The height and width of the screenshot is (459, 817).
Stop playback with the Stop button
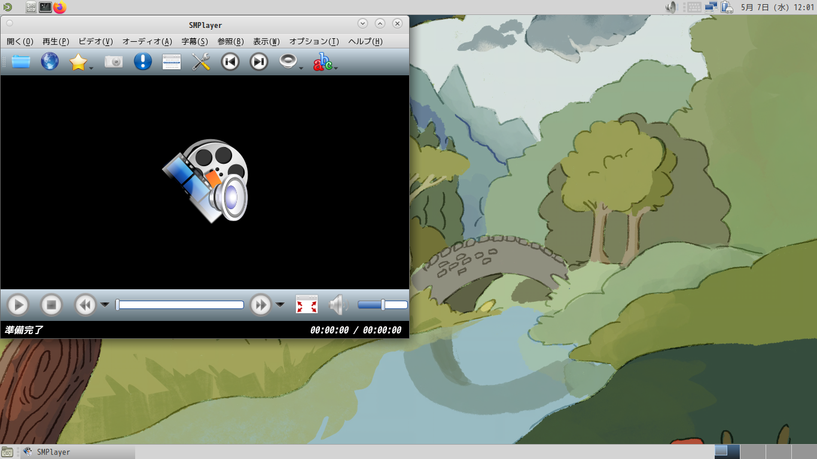[51, 305]
